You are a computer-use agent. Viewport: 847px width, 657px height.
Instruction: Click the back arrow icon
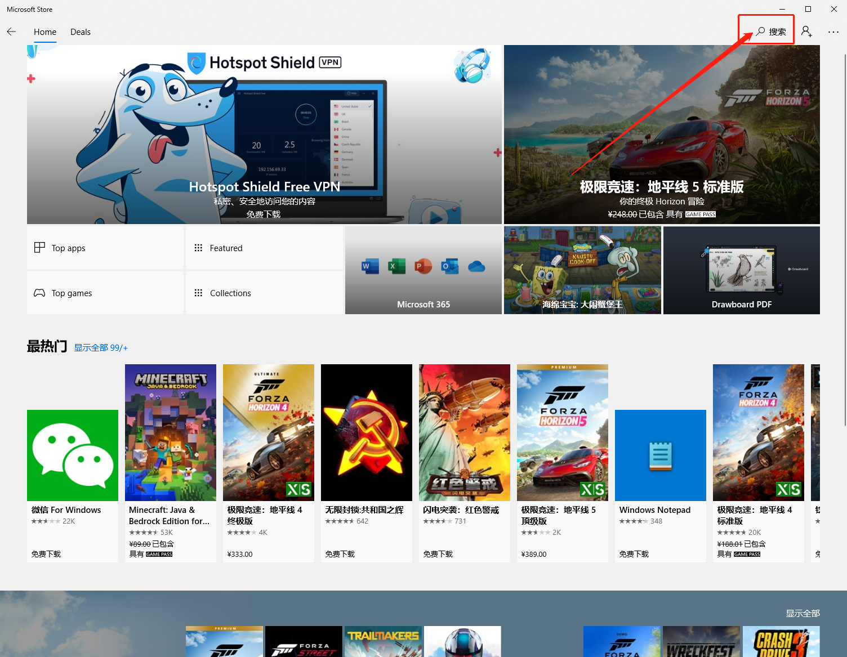point(11,32)
